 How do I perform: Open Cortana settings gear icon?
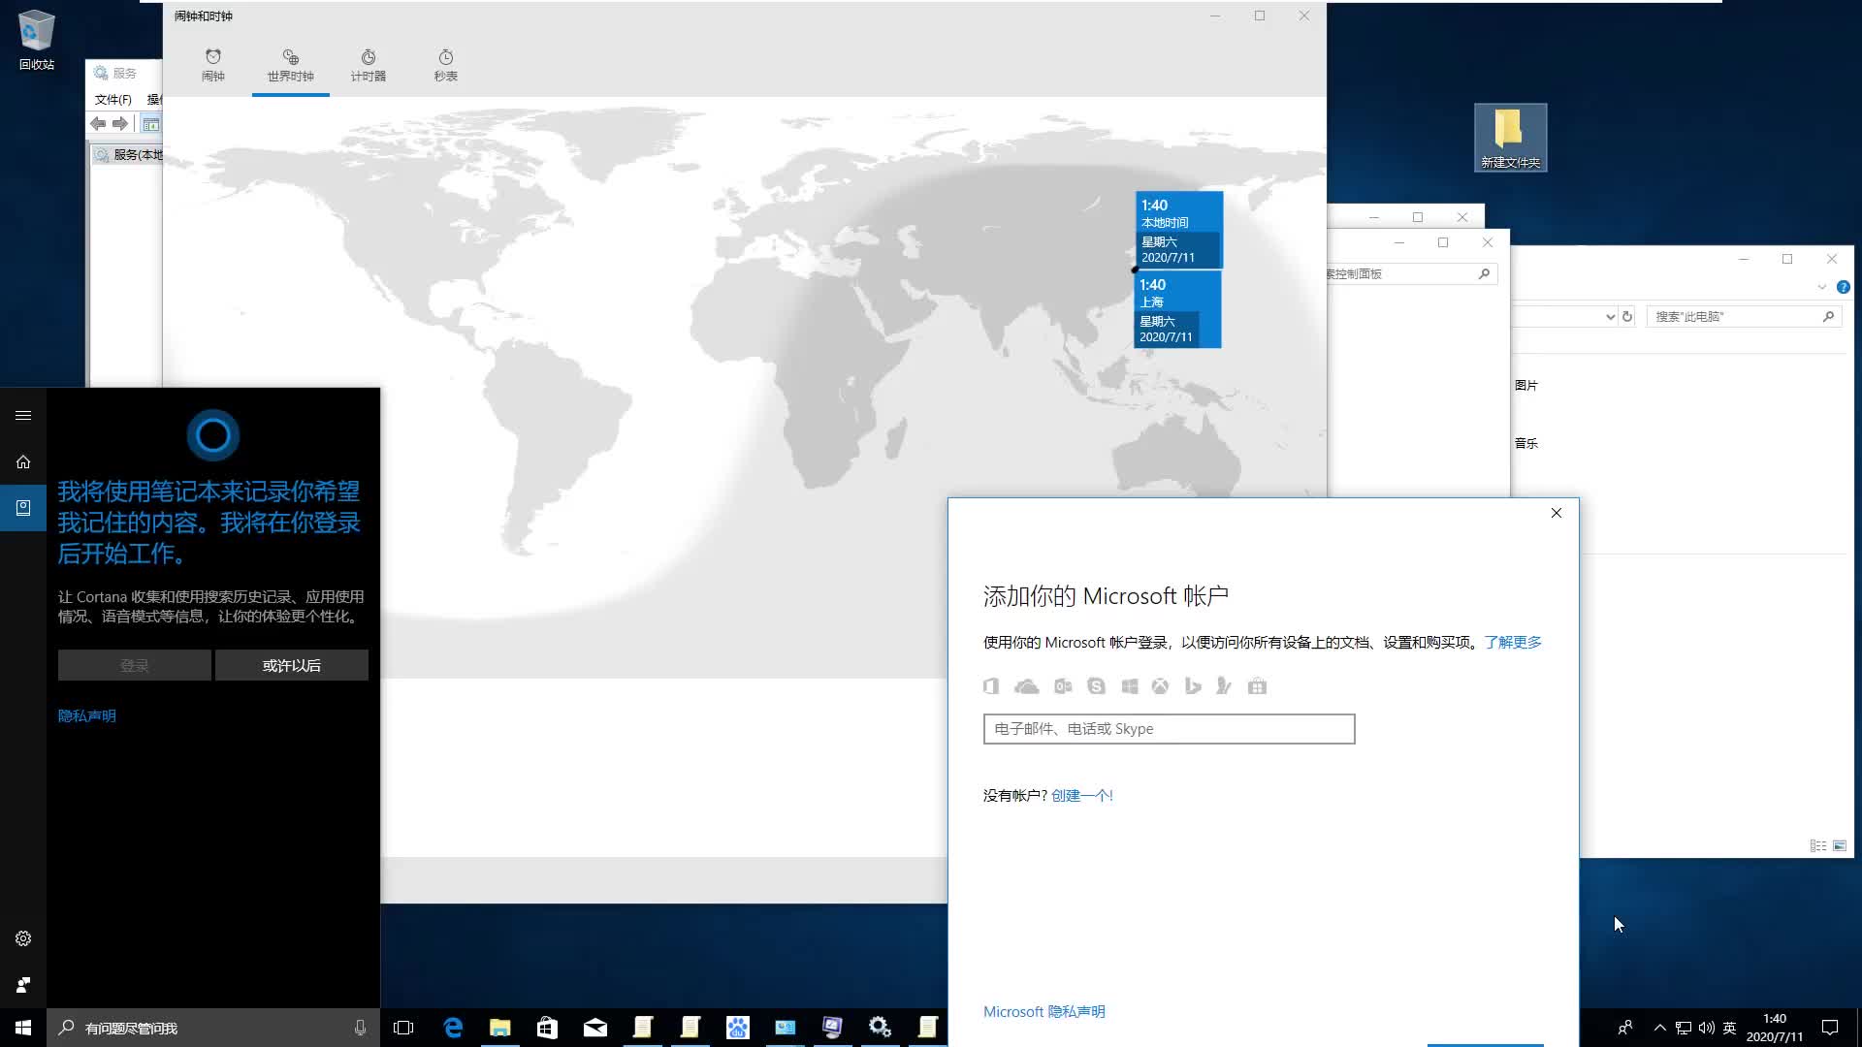(x=23, y=938)
